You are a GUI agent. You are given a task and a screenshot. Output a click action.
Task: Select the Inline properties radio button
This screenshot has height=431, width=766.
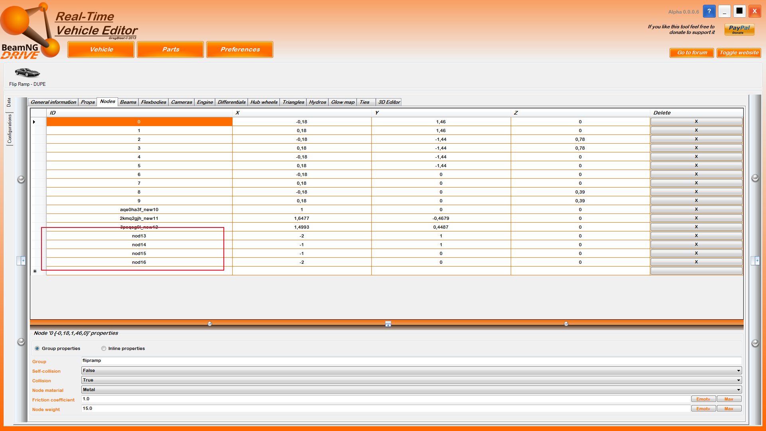click(104, 348)
